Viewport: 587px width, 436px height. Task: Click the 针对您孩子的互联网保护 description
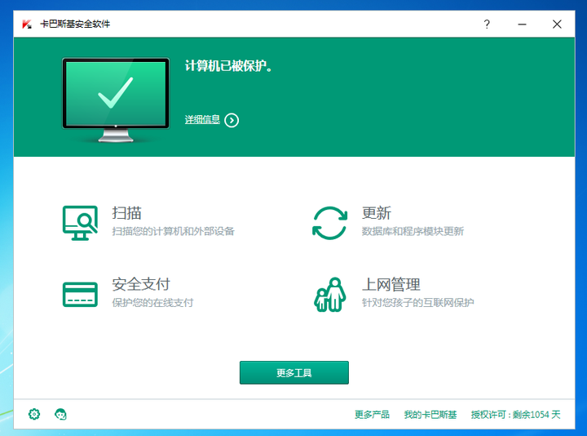click(x=417, y=302)
